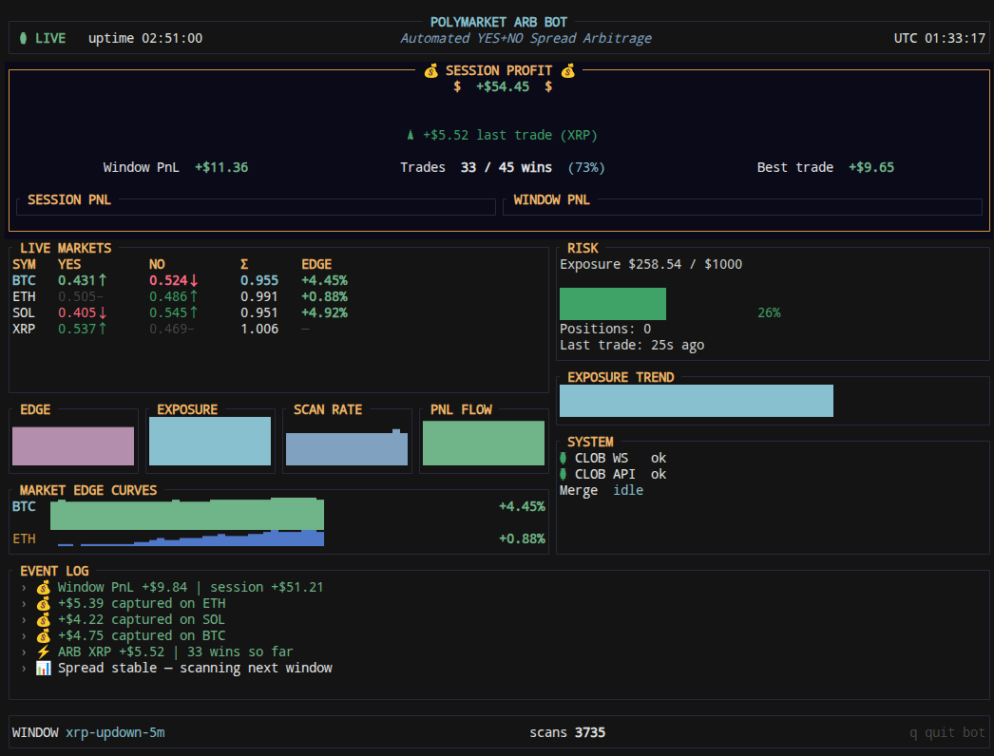Click the Last trade: 25s ago line

coord(631,345)
